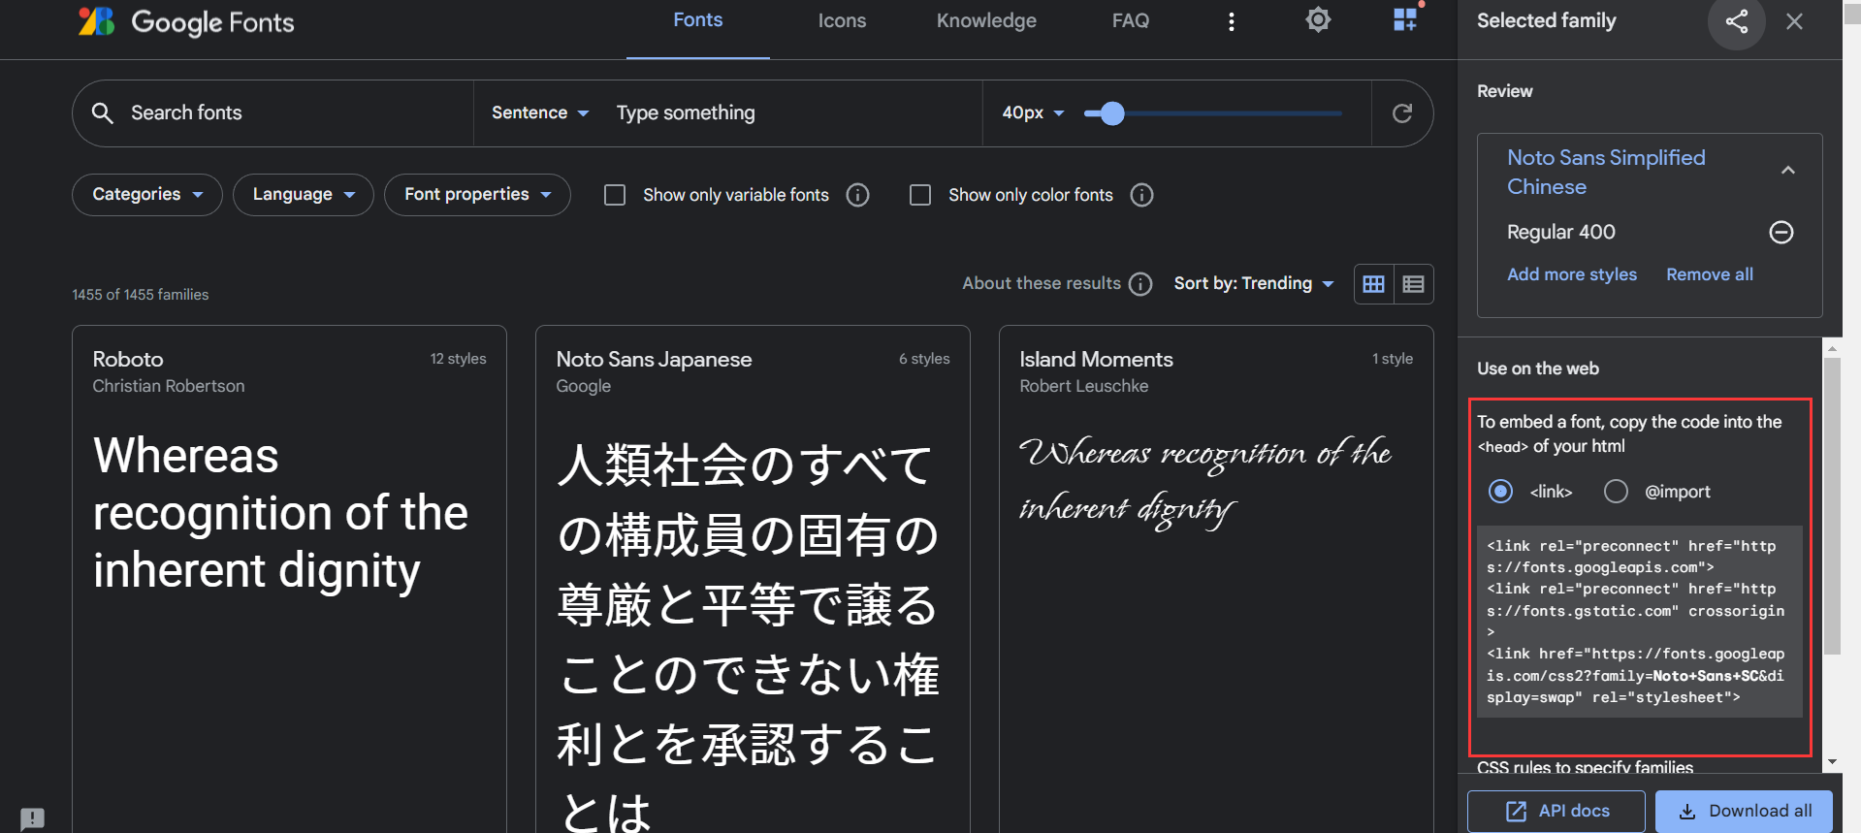The image size is (1861, 833).
Task: Click Download all button
Action: click(x=1744, y=811)
